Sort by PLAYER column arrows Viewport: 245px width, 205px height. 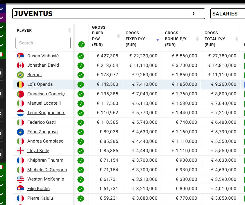pos(70,30)
